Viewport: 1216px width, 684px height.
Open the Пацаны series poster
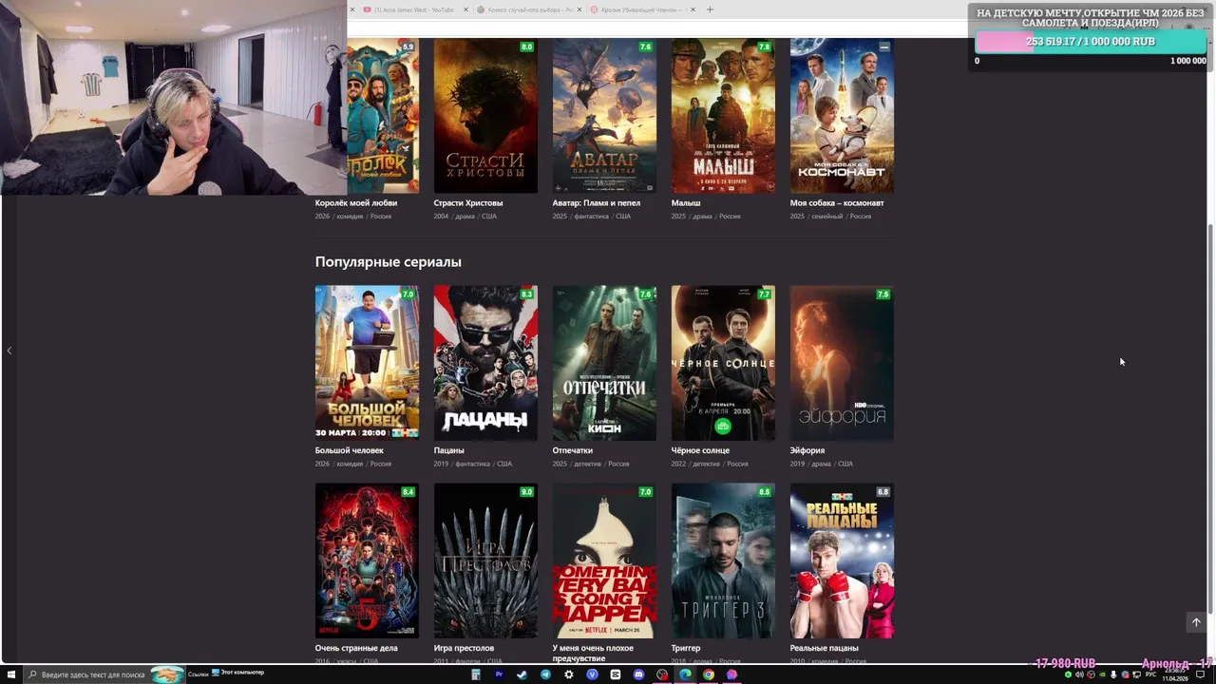point(485,363)
